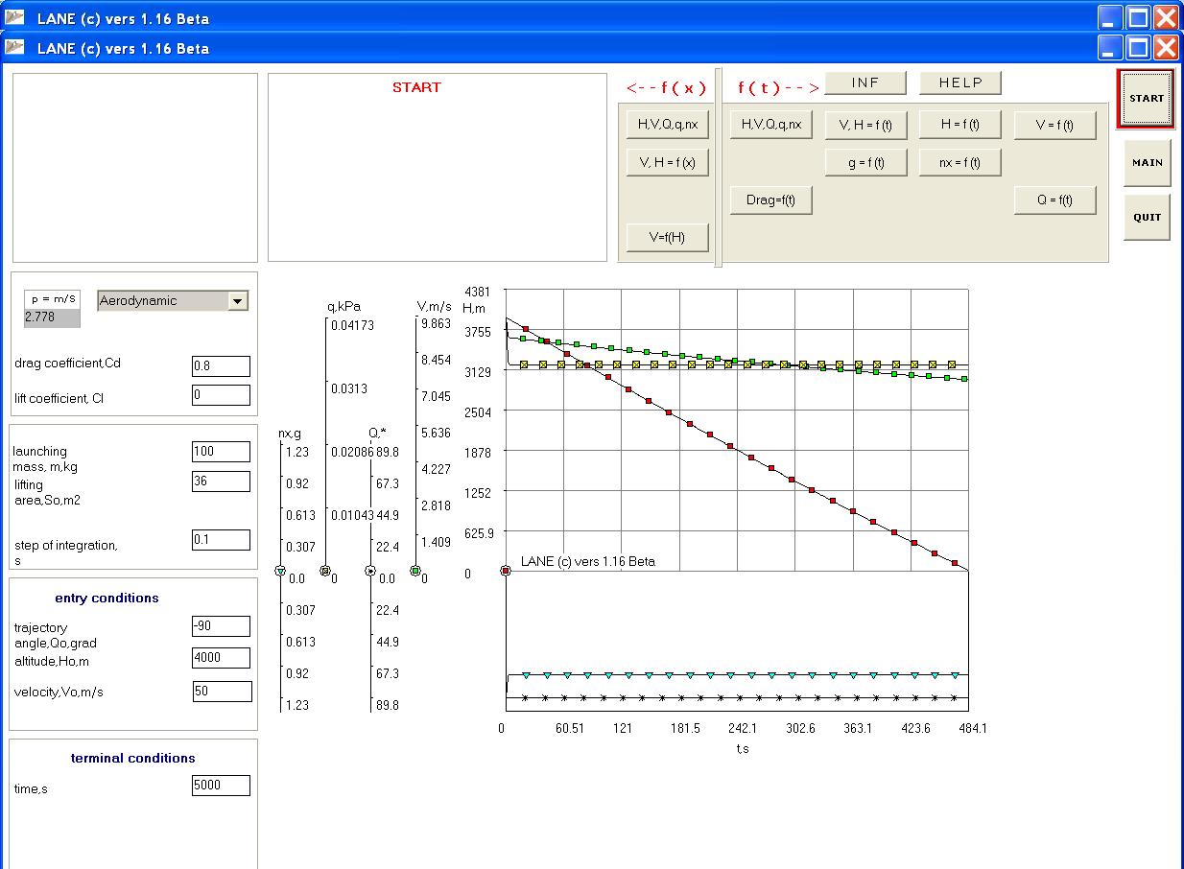Show the Drag=f(t) plot

coord(770,200)
